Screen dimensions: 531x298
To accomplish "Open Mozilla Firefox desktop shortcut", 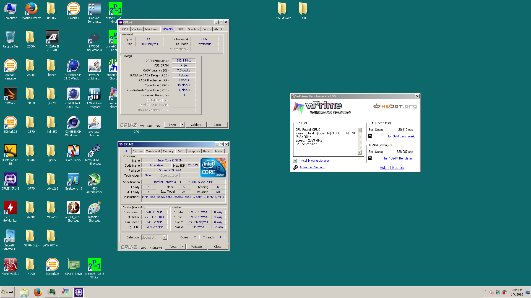I will pyautogui.click(x=31, y=11).
